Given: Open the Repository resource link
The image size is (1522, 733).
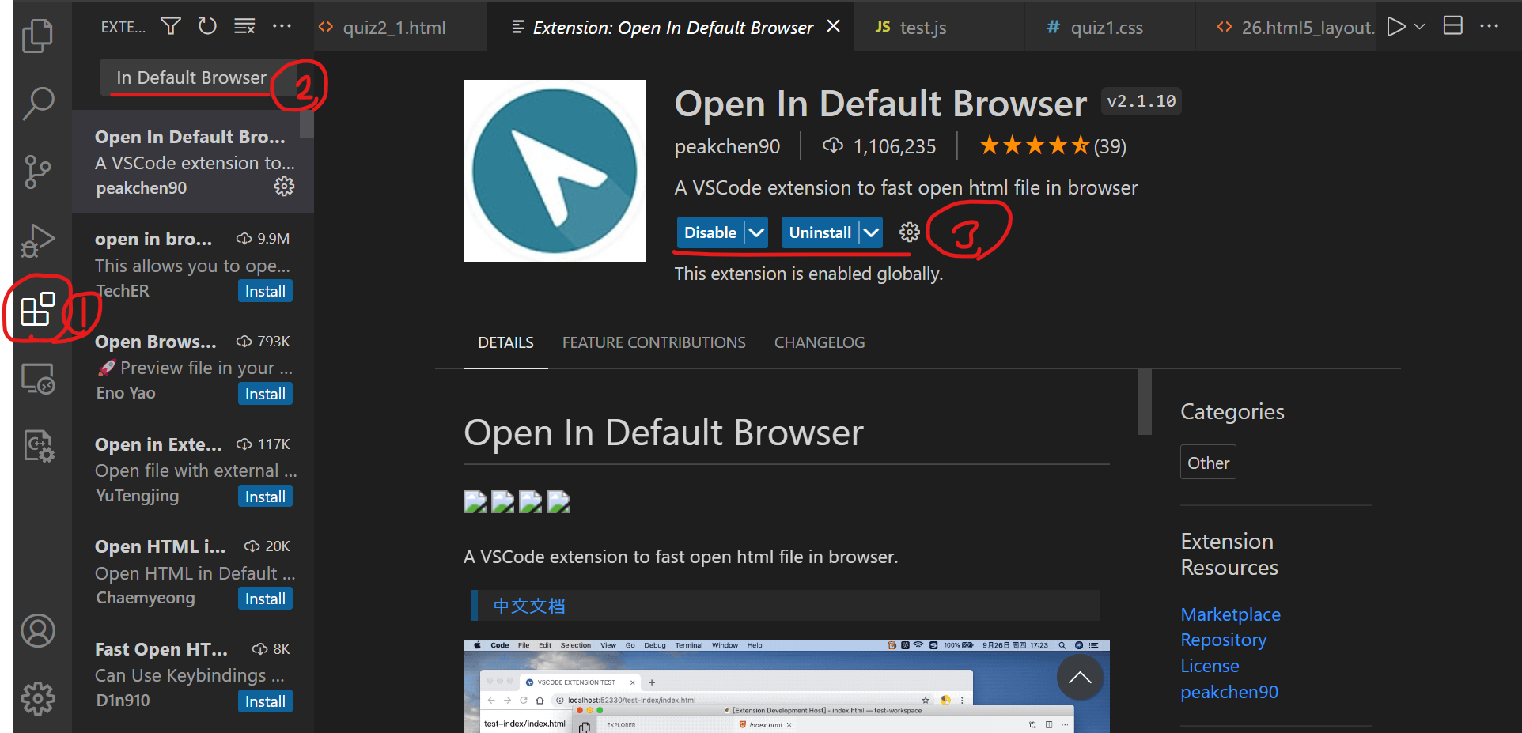Looking at the screenshot, I should pos(1223,640).
